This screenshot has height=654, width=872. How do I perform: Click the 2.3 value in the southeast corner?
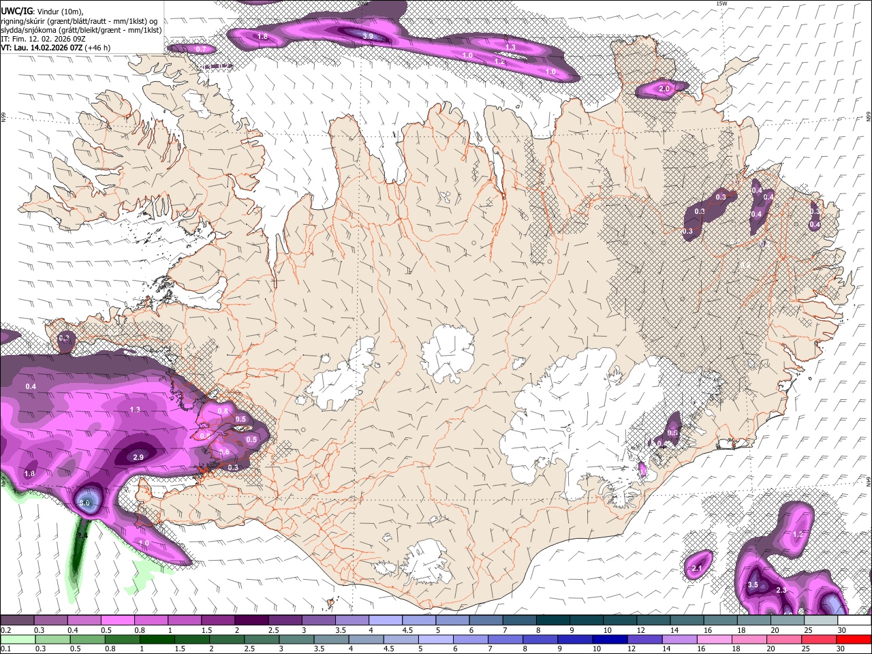781,590
